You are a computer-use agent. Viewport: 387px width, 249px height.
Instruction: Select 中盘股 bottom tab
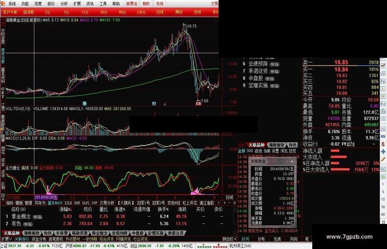138,233
